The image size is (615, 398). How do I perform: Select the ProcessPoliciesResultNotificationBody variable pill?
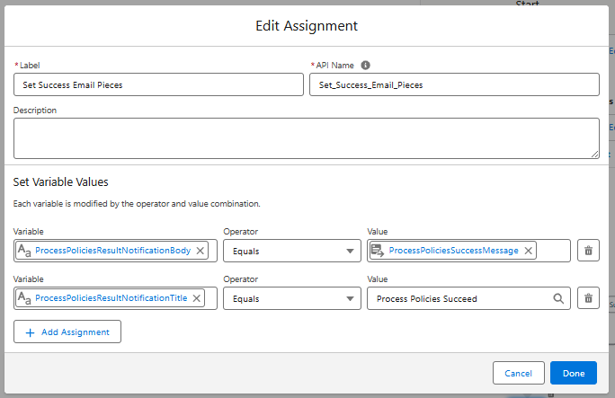112,251
